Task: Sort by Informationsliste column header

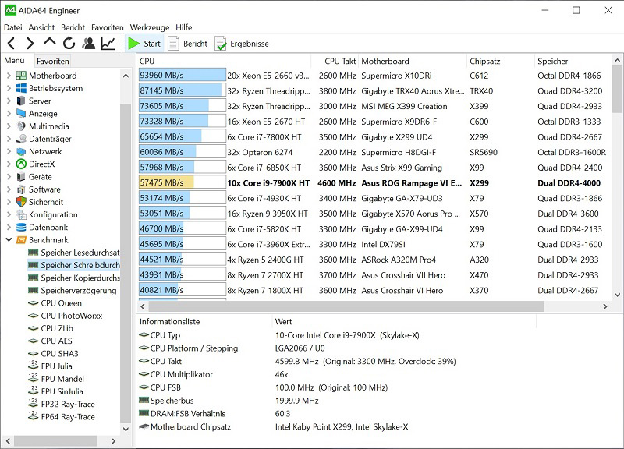Action: click(x=204, y=322)
